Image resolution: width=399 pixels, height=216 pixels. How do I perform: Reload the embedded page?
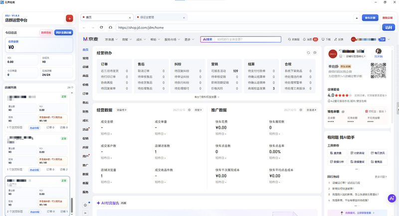(102, 27)
